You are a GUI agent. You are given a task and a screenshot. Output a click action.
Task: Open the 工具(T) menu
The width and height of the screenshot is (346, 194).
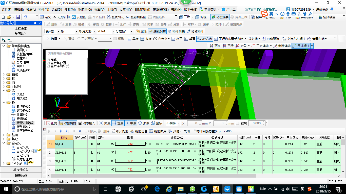[112, 10]
